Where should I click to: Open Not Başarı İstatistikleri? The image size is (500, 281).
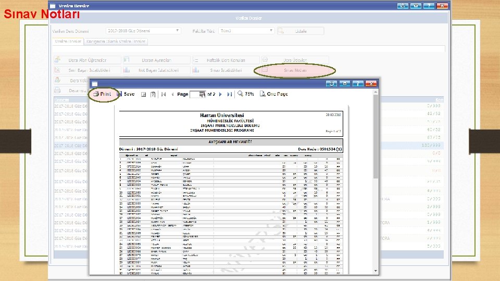tap(157, 70)
